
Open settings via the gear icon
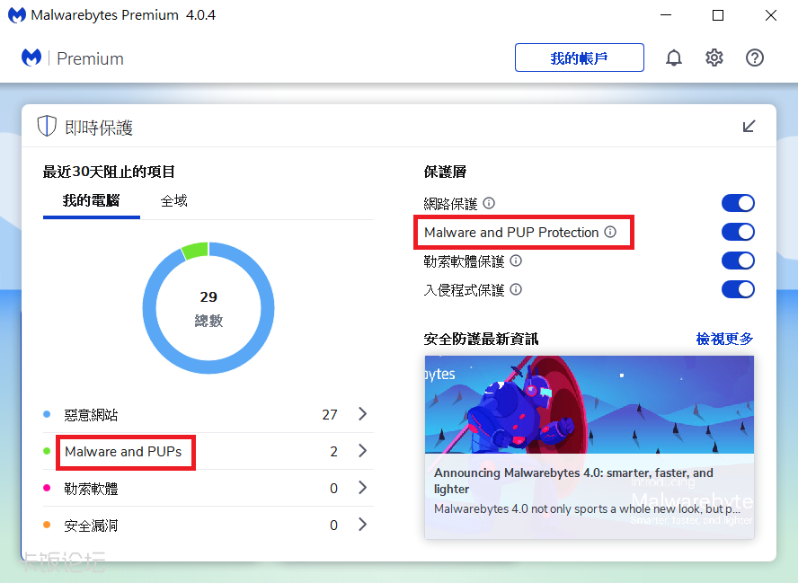click(x=714, y=58)
